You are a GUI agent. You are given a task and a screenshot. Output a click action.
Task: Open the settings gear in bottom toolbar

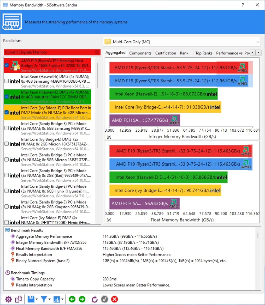[x=8, y=299]
